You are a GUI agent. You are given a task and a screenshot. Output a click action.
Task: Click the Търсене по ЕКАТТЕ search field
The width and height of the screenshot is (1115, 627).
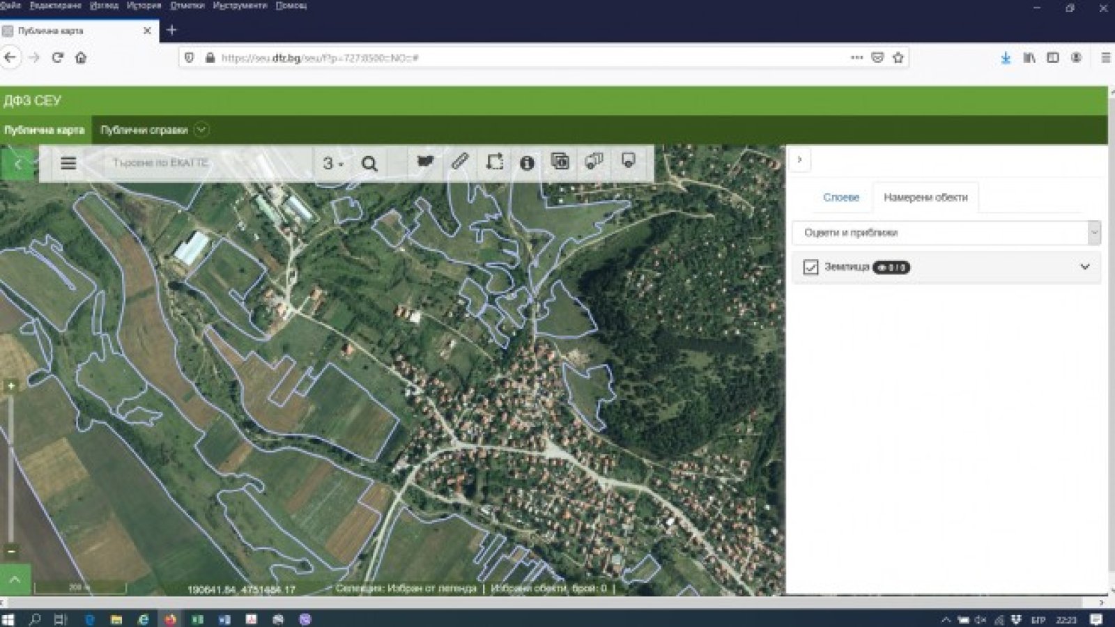tap(202, 163)
